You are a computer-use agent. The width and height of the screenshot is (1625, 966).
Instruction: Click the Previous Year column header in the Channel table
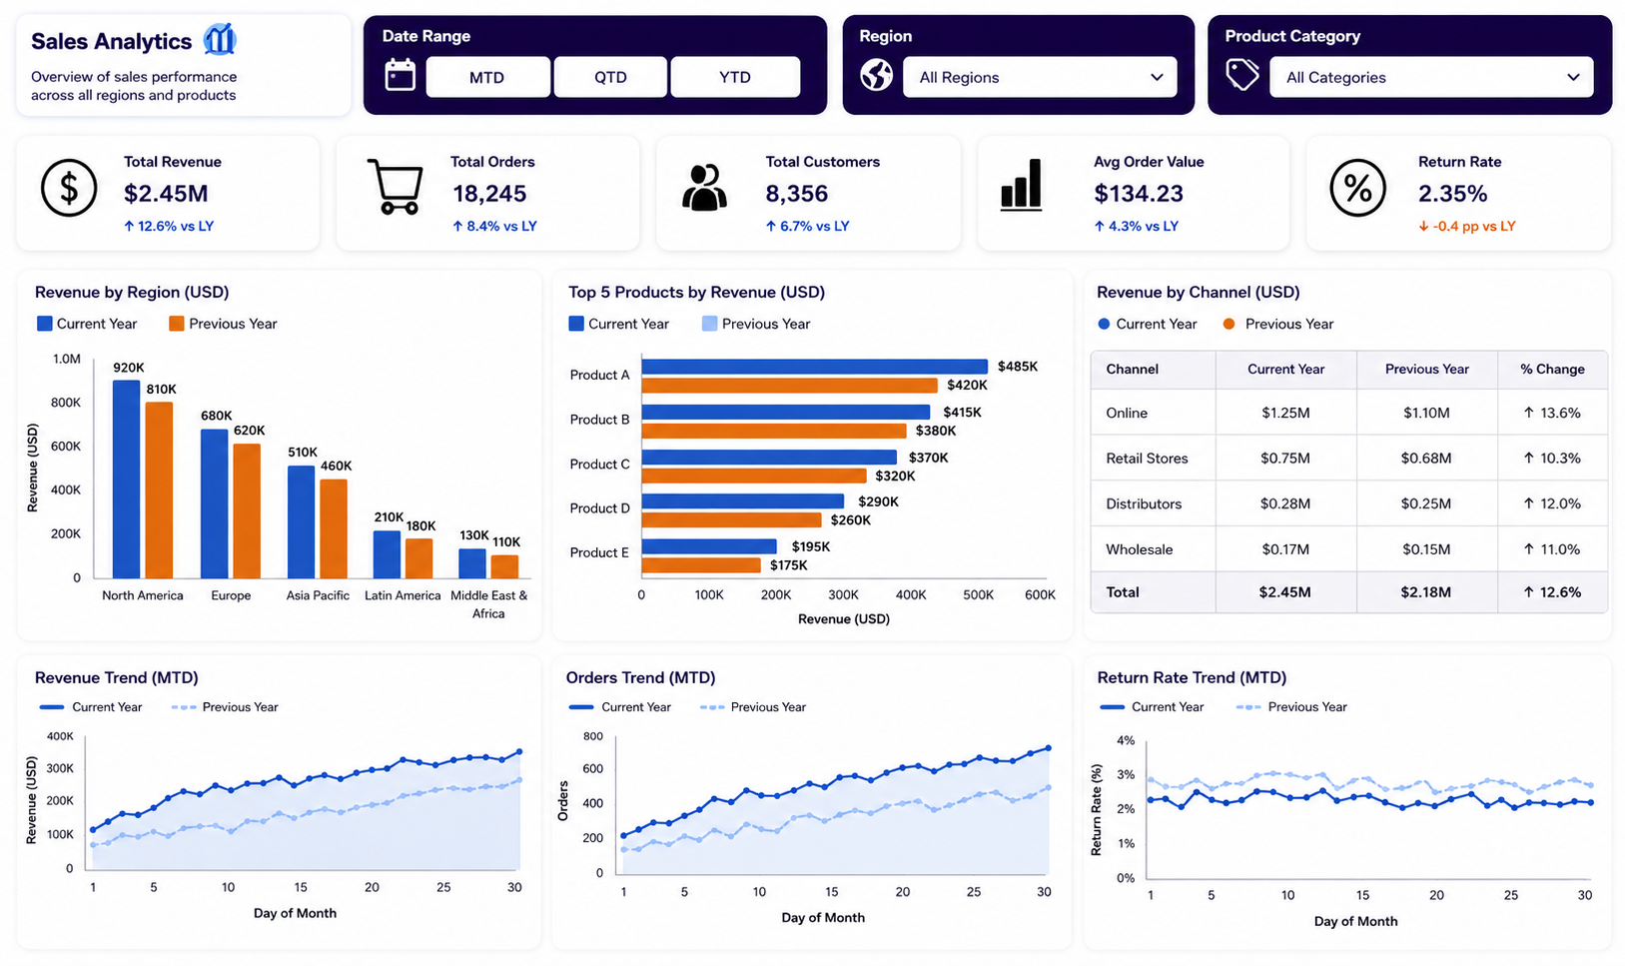click(1426, 369)
